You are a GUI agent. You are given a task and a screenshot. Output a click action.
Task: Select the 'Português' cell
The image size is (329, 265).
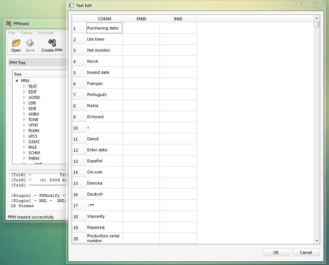[104, 94]
